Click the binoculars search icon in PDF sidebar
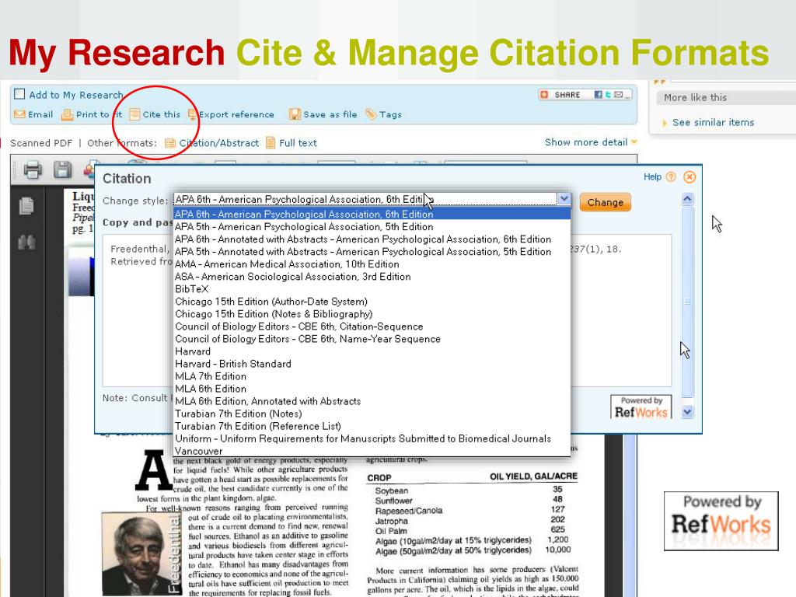The width and height of the screenshot is (796, 597). 26,243
